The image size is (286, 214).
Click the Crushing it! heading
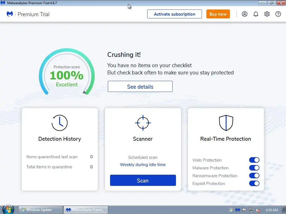[124, 55]
